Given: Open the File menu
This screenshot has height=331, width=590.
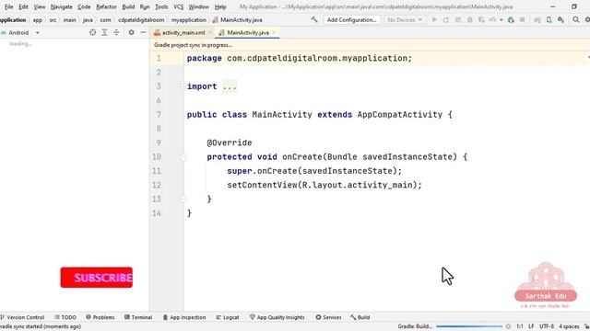Looking at the screenshot, I should pos(8,6).
